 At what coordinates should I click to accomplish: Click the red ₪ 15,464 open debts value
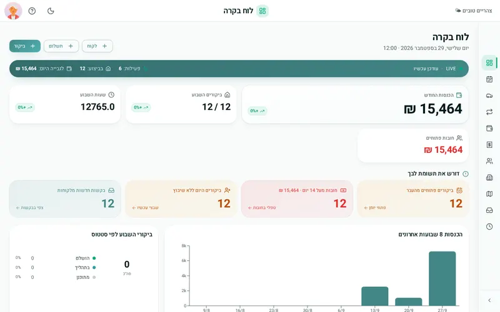tap(443, 150)
